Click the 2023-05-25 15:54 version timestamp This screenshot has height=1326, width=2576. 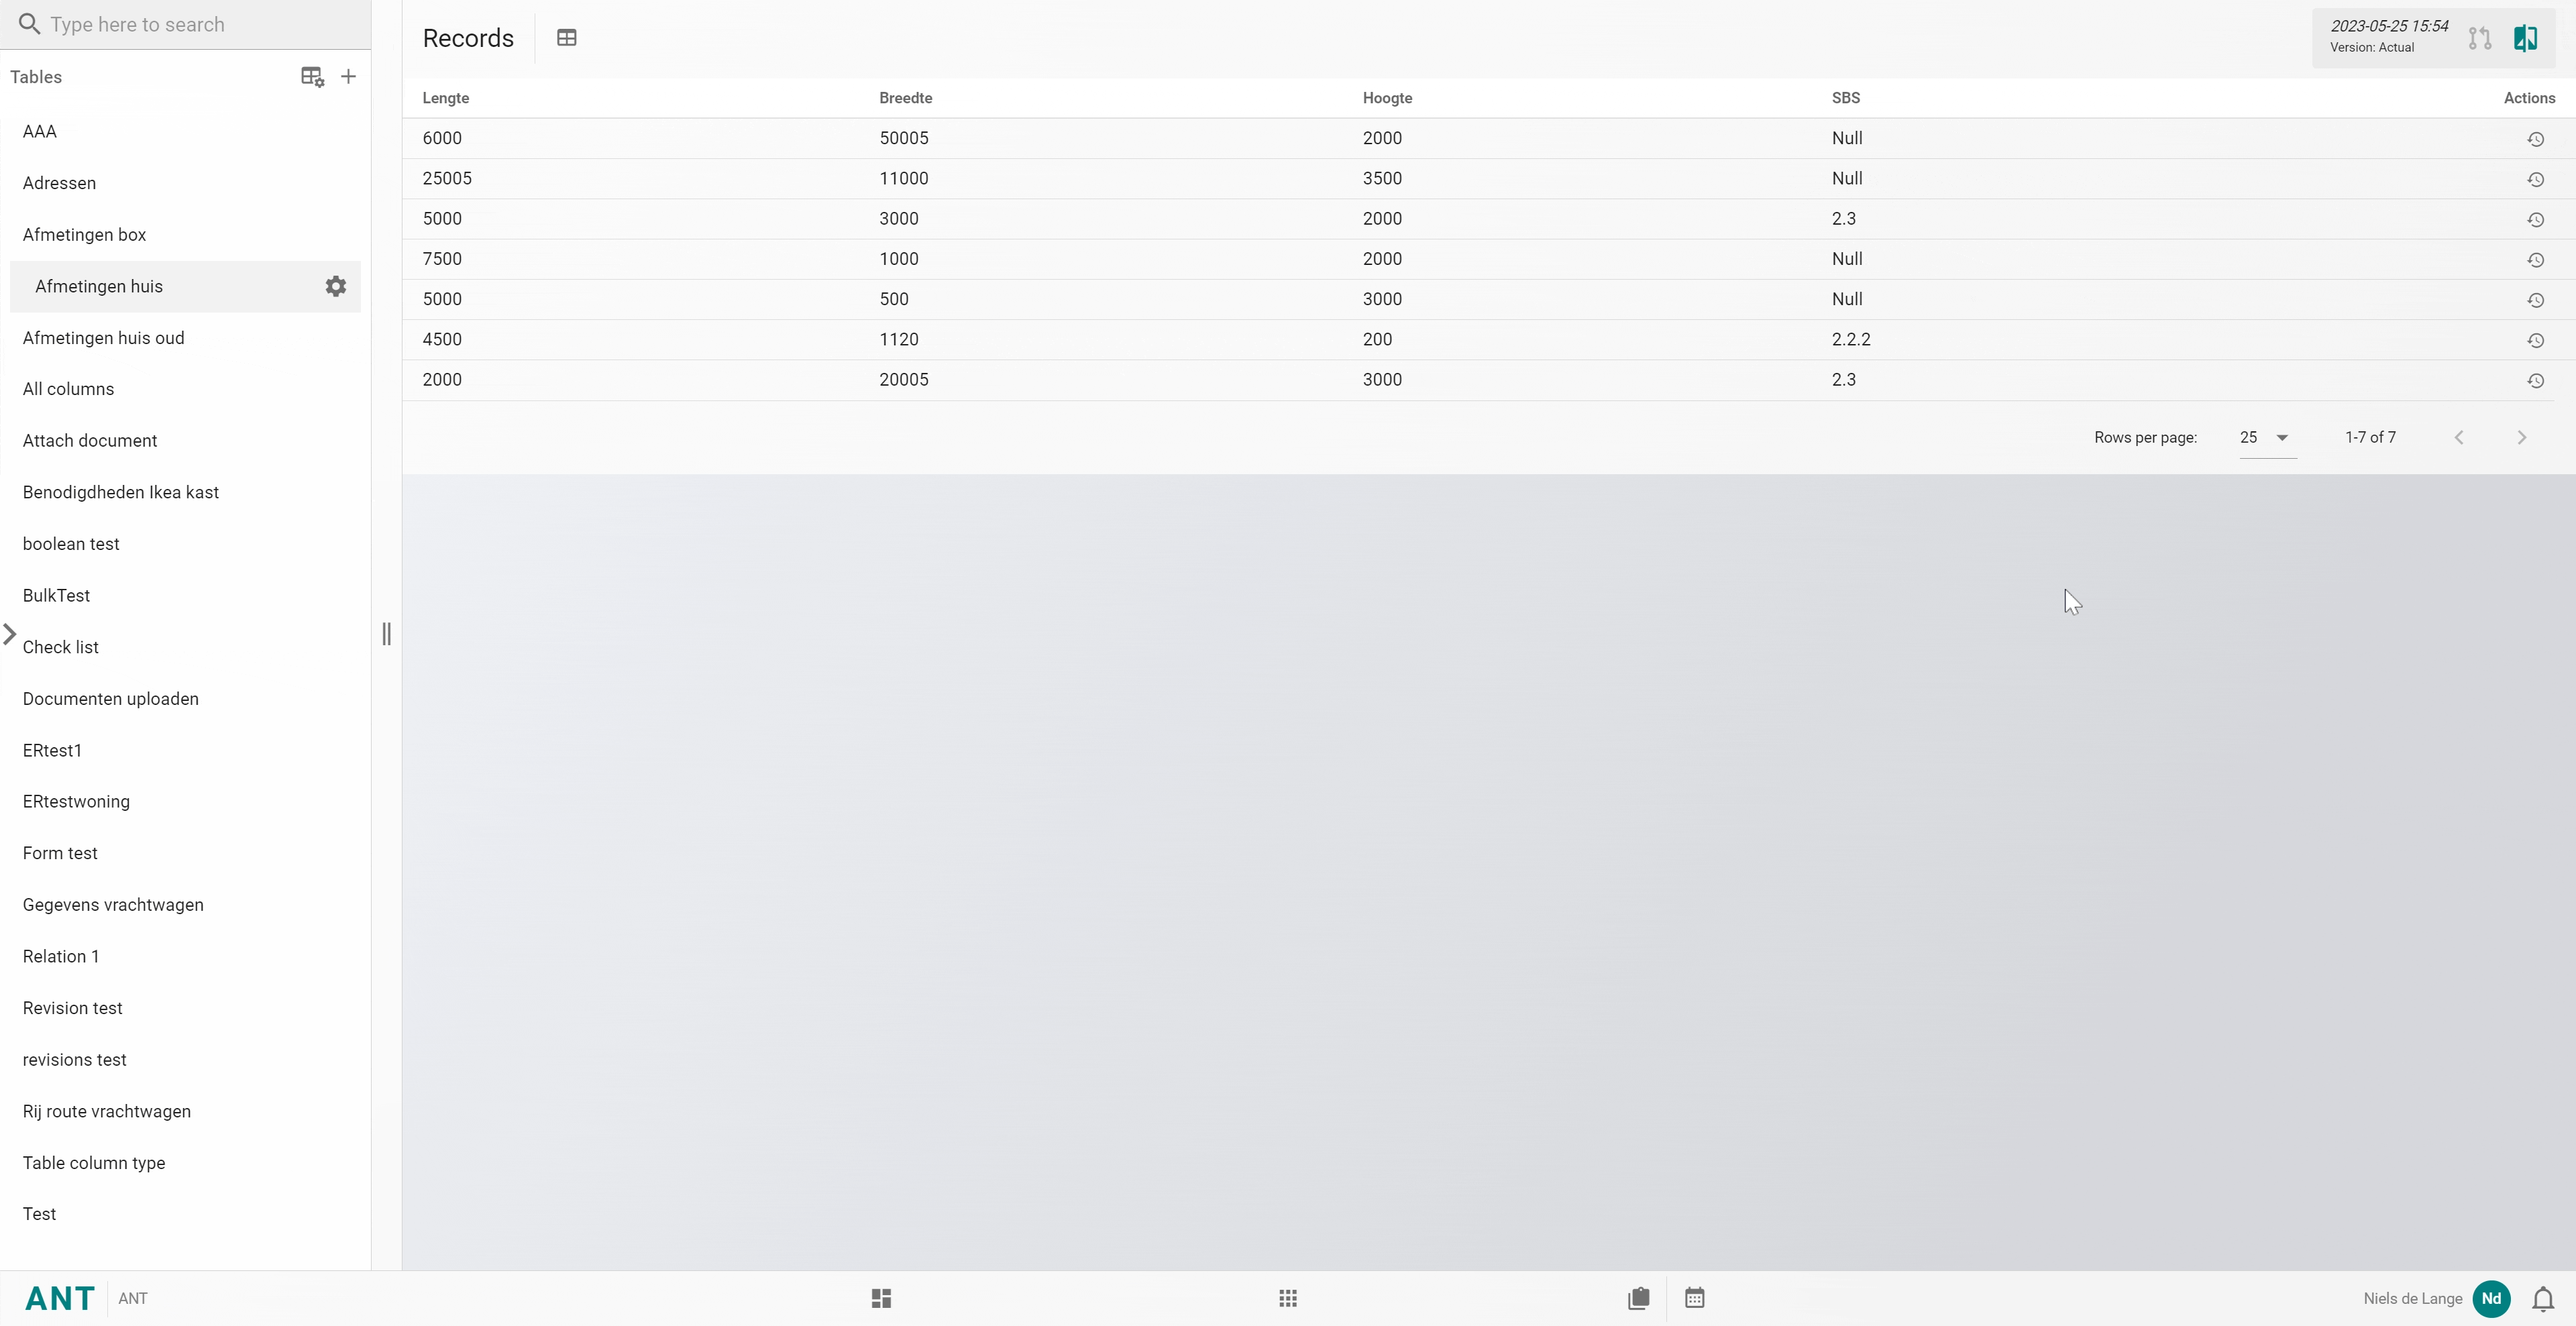[2389, 26]
